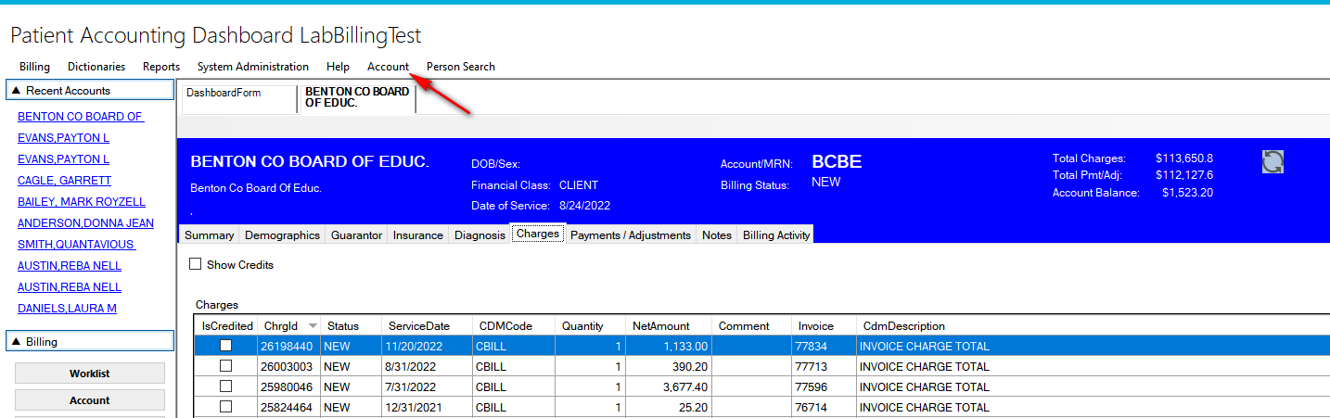Viewport: 1330px width, 418px height.
Task: Open the Account menu
Action: [x=388, y=67]
